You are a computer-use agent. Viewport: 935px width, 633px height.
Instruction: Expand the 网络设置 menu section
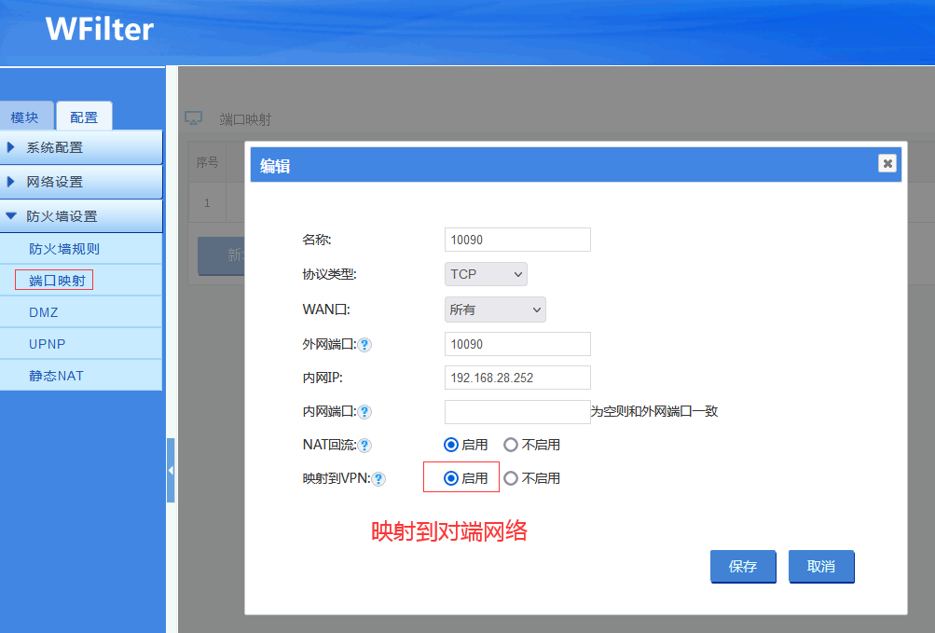(x=81, y=182)
